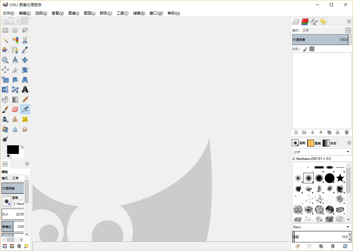The width and height of the screenshot is (353, 251).
Task: Activate the Zoom magnifier tool
Action: click(x=5, y=60)
